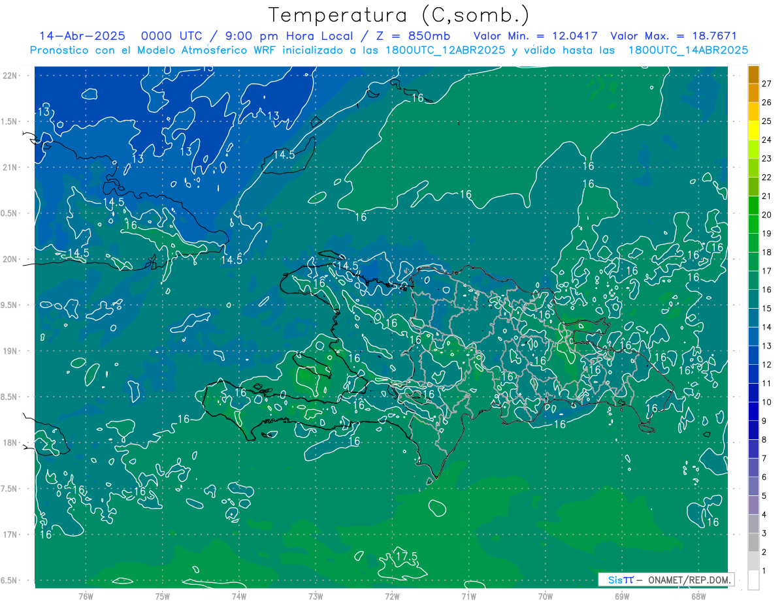
Task: Click the '20N' latitude label
Action: click(10, 259)
